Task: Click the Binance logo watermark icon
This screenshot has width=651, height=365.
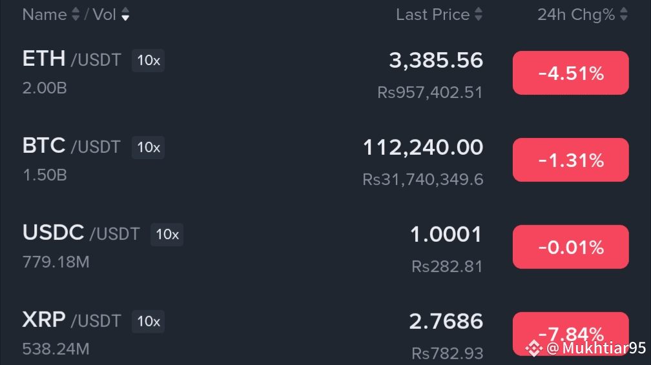Action: [x=533, y=348]
